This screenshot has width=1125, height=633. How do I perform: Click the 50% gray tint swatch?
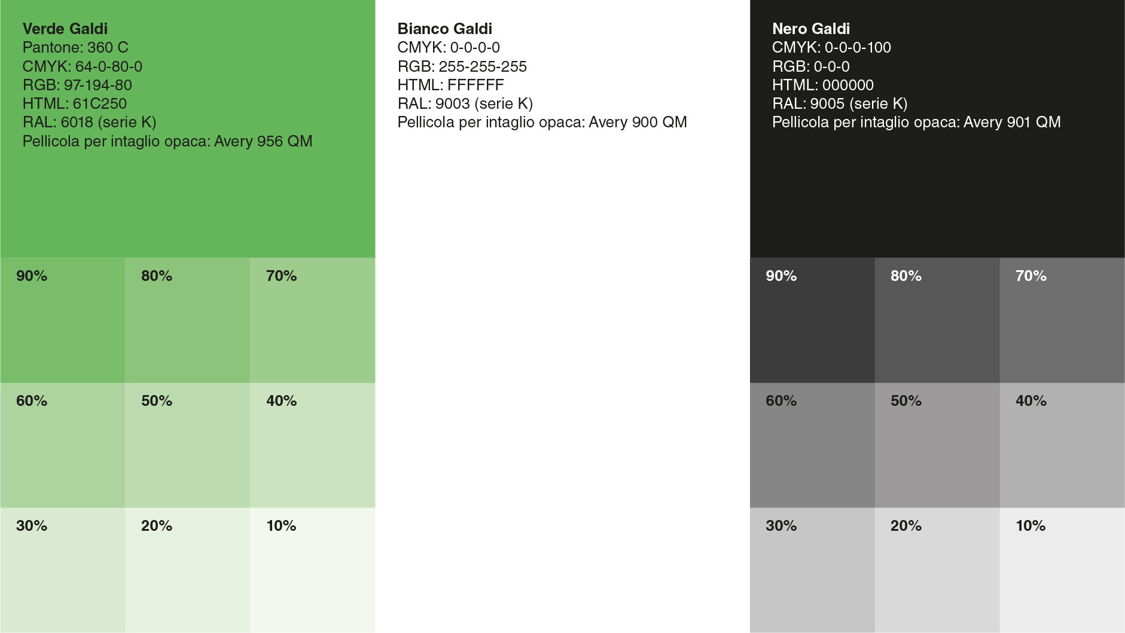937,445
